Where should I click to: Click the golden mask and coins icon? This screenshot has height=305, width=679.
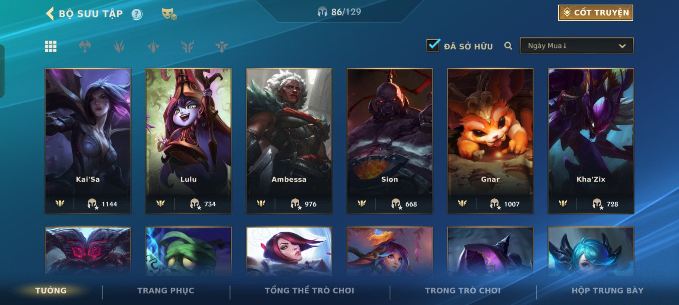169,14
